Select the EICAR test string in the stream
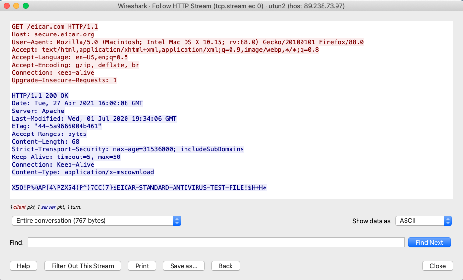This screenshot has width=463, height=280. (139, 188)
